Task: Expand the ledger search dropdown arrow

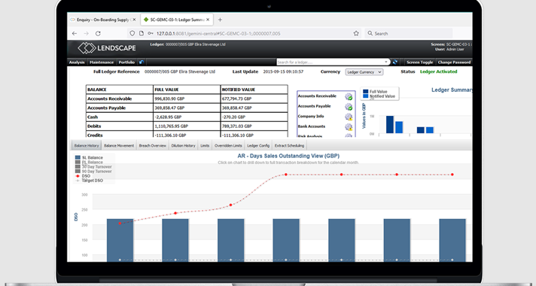Action: [386, 62]
